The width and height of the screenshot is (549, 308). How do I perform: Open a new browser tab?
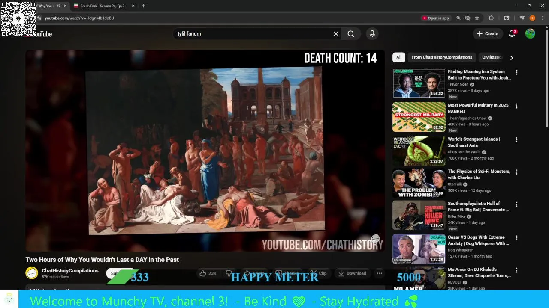click(143, 6)
